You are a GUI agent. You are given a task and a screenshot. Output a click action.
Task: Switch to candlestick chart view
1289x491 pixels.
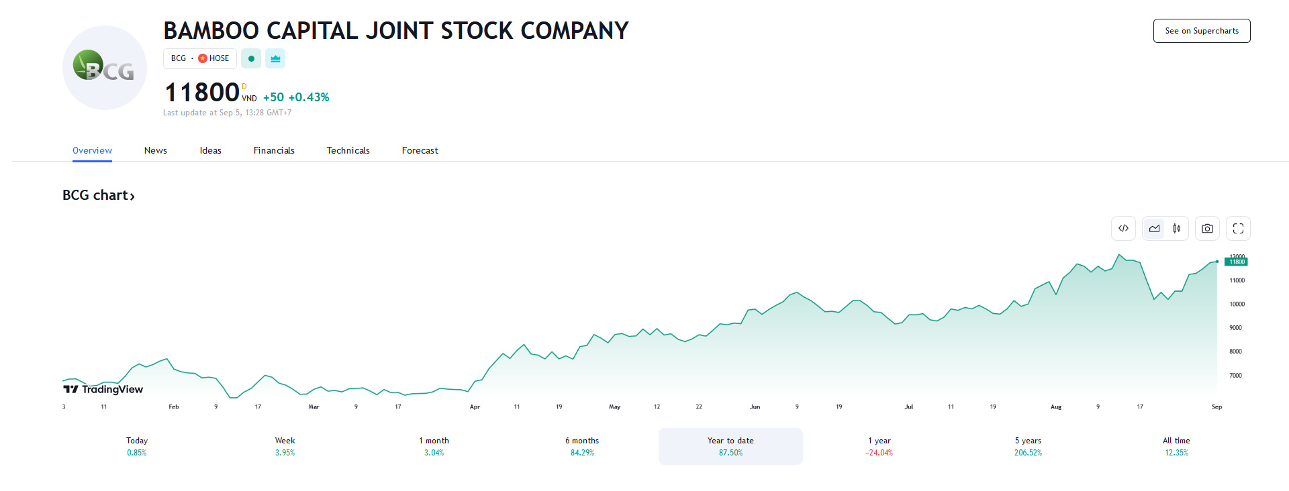[x=1177, y=229]
